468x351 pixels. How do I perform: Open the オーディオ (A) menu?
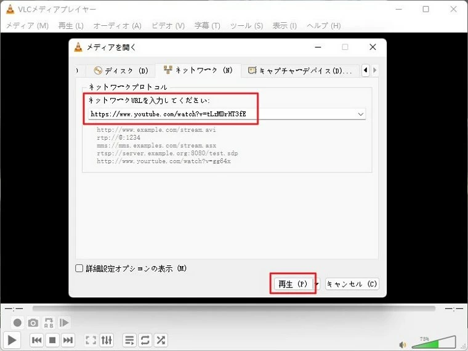[x=117, y=26]
